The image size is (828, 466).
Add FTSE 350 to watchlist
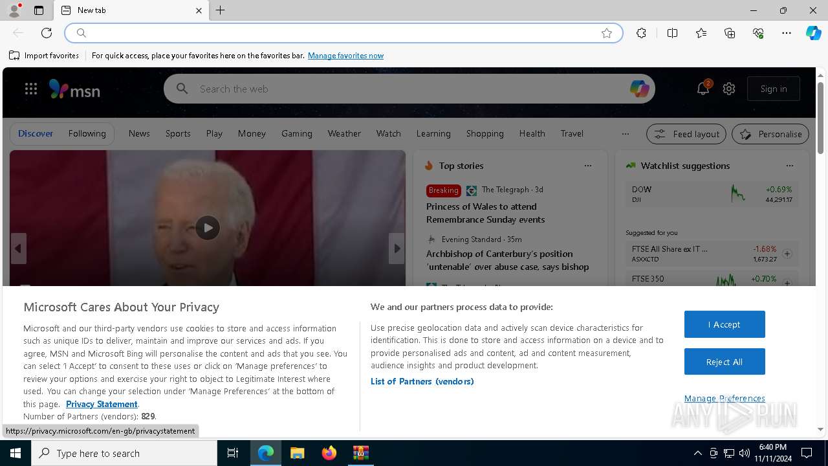[787, 283]
